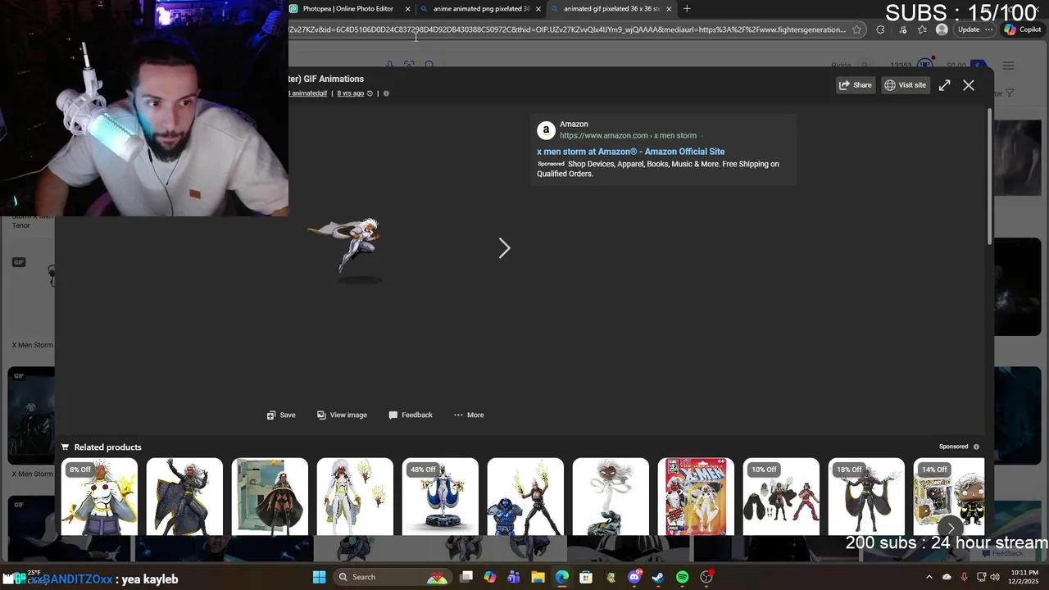The height and width of the screenshot is (590, 1049).
Task: Open the volume control in system tray
Action: [995, 577]
